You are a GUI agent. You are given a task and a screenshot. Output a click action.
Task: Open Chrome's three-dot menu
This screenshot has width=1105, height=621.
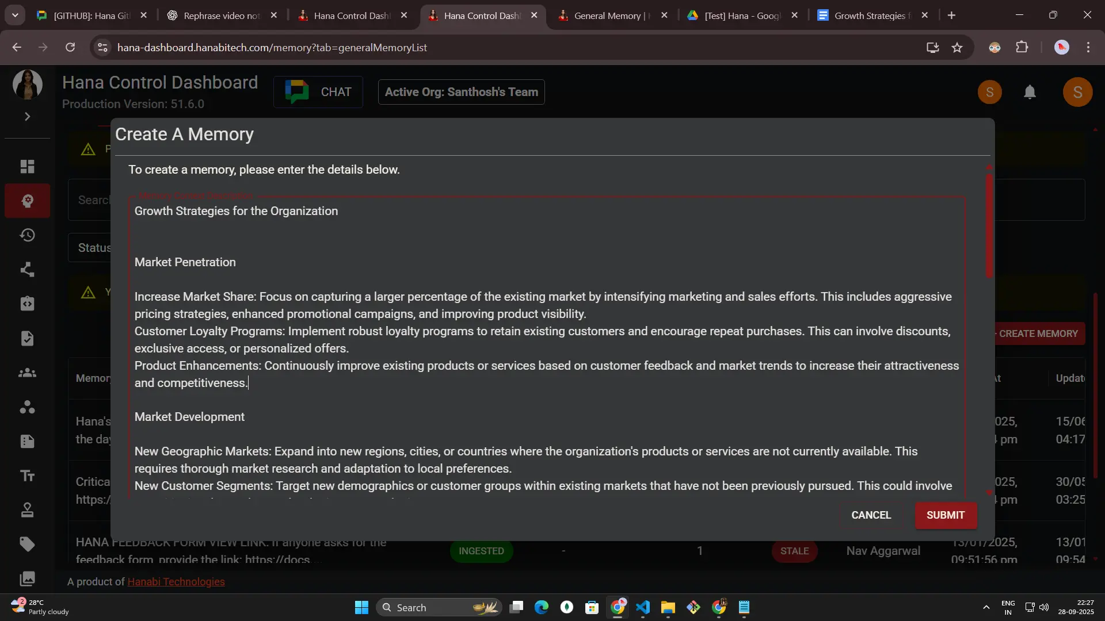pyautogui.click(x=1088, y=48)
